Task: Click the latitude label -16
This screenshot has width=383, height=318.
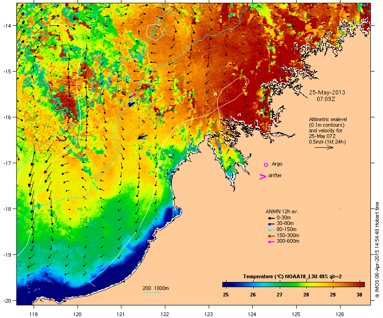Action: click(7, 117)
